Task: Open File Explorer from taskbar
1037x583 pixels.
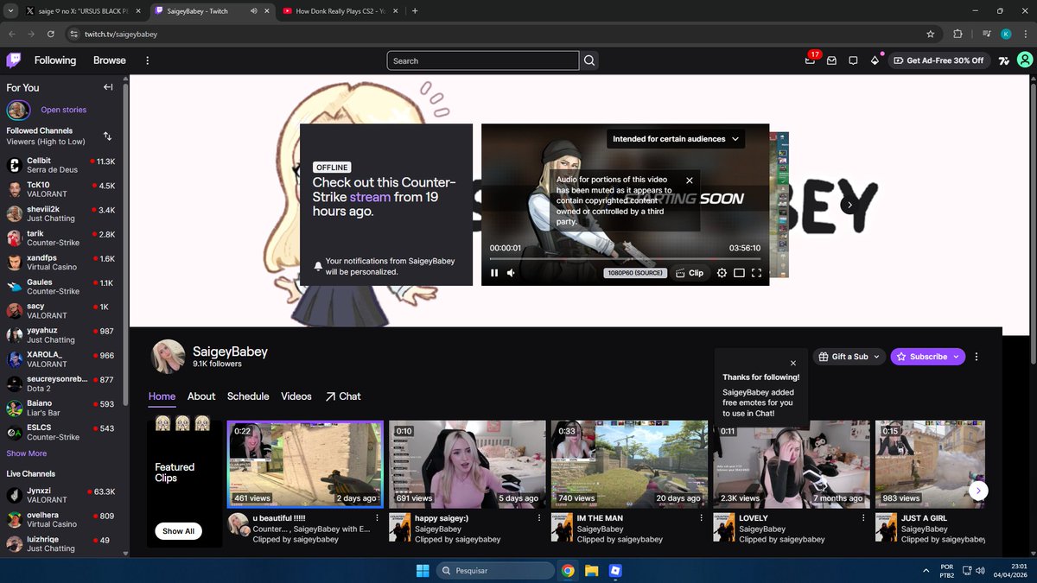Action: 591,570
